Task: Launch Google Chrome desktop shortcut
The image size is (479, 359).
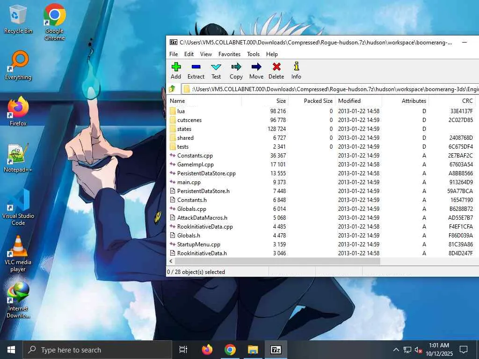Action: [x=54, y=22]
